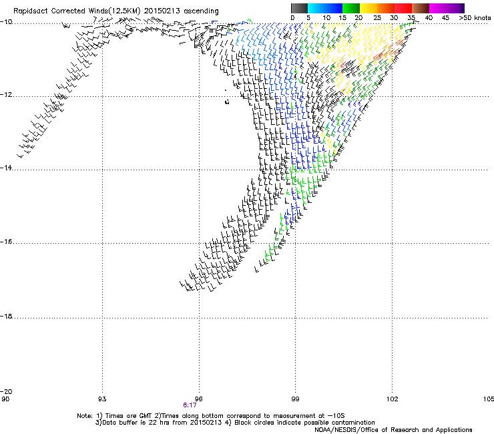The image size is (494, 434).
Task: Click the 'Times are GMT' note line
Action: [211, 416]
